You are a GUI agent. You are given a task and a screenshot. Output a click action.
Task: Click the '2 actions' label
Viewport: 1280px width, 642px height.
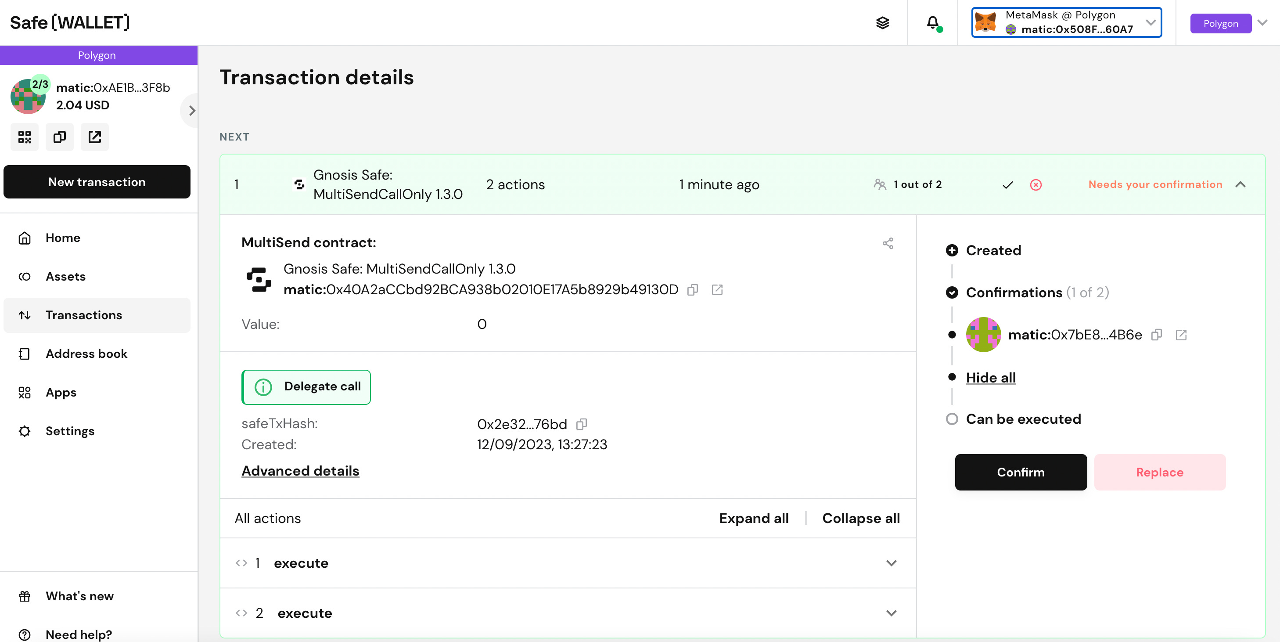(x=515, y=184)
